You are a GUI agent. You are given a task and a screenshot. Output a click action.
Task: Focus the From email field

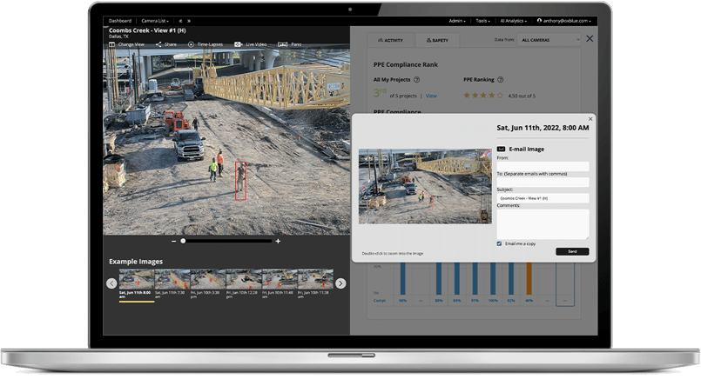click(543, 166)
